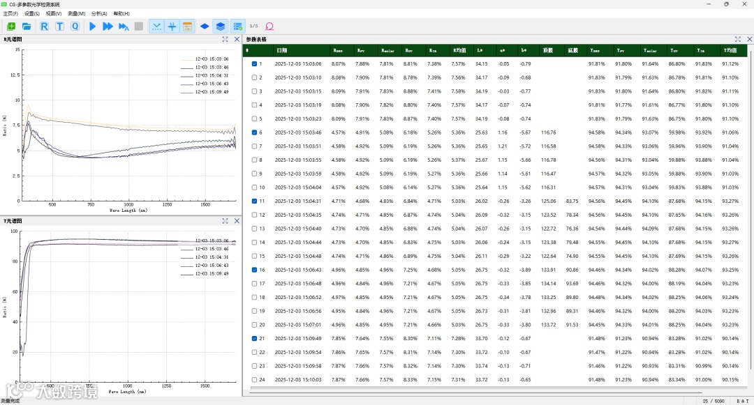754x405 pixels.
Task: Select the Q measurement mode icon
Action: pos(75,26)
